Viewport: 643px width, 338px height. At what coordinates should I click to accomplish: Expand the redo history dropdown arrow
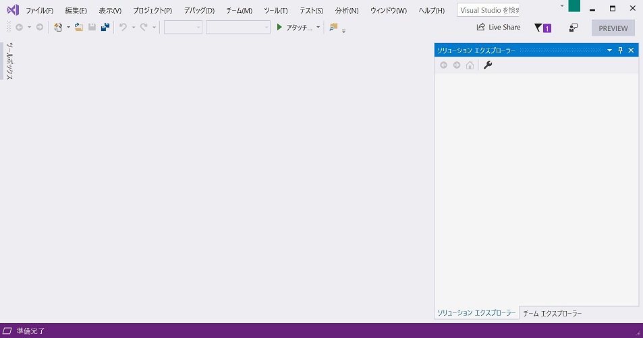[x=155, y=28]
